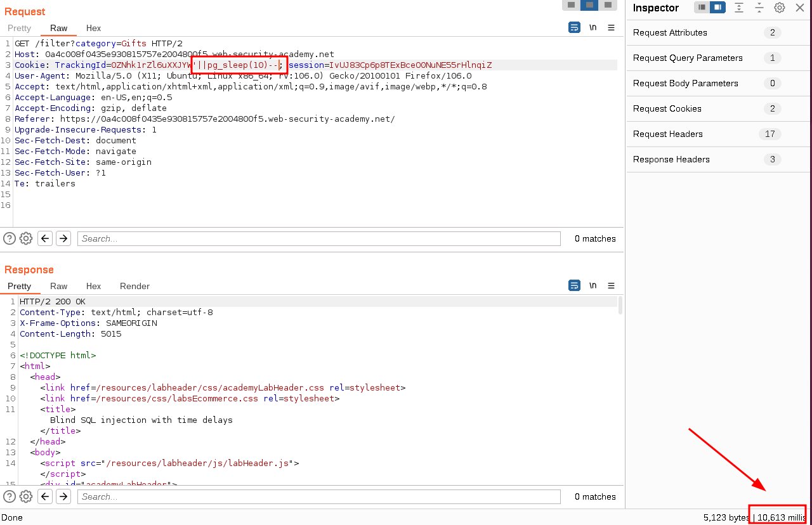Expand Request Query Parameters section
812x525 pixels.
tap(719, 58)
